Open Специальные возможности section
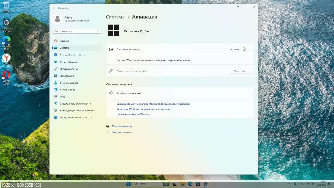Screen dimensions: 334x188 point(77,103)
